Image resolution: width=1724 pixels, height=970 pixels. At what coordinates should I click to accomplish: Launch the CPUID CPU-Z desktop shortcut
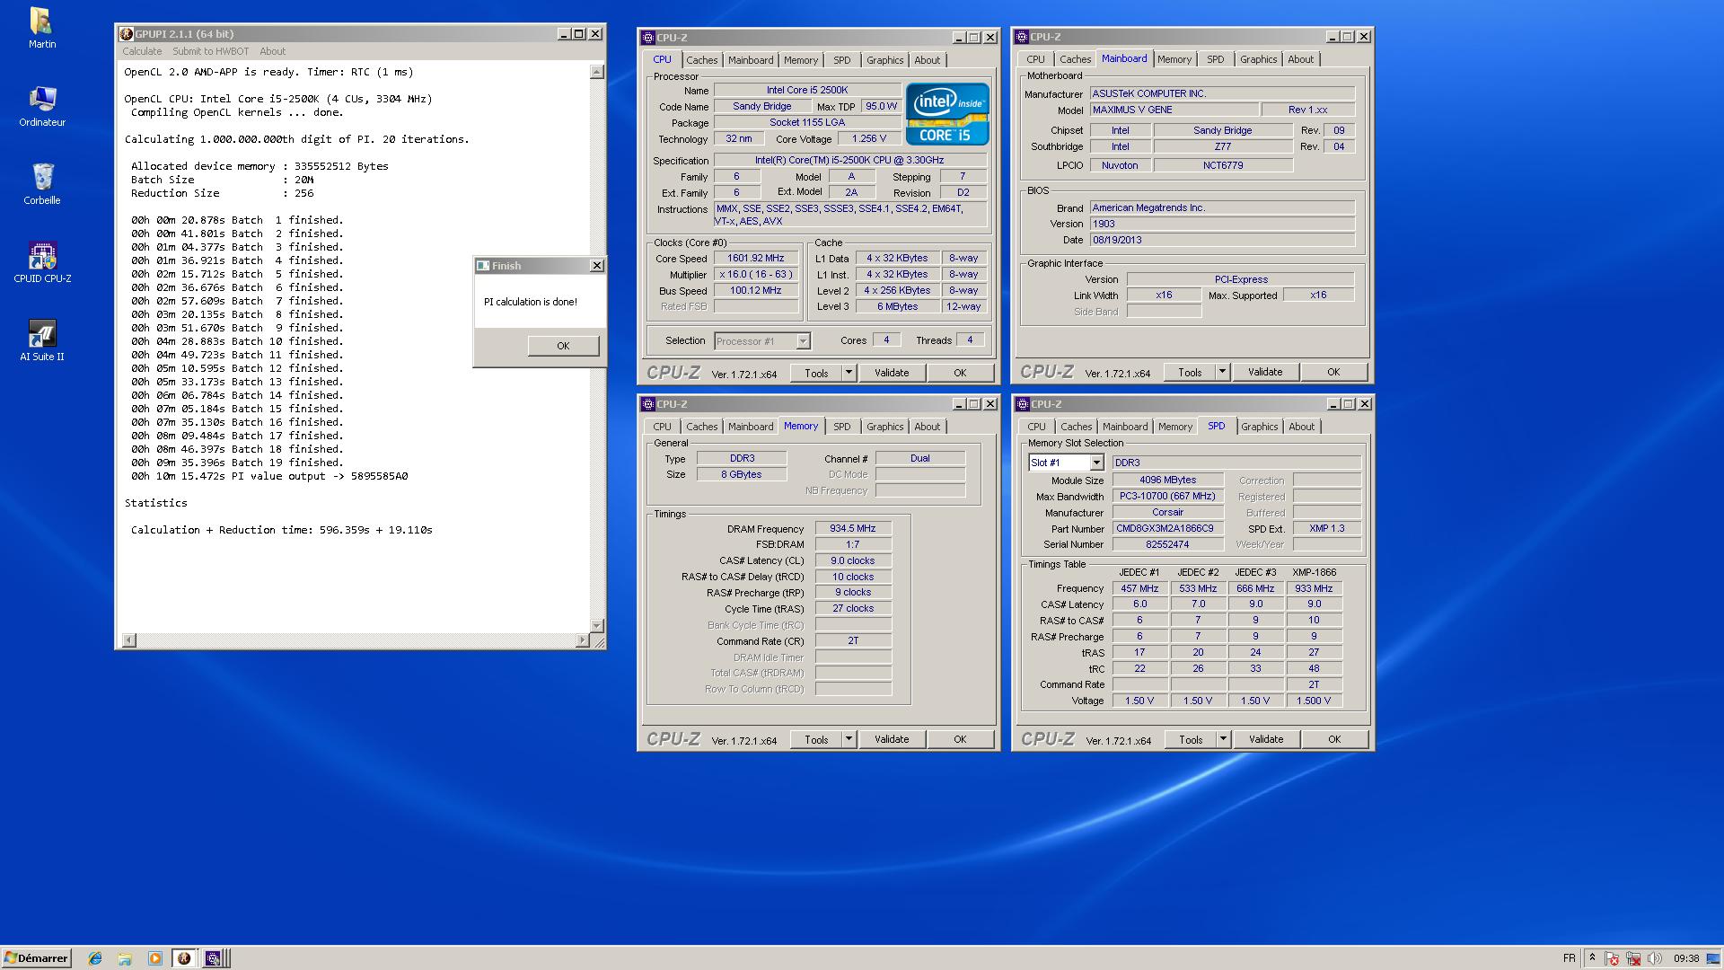click(x=42, y=262)
